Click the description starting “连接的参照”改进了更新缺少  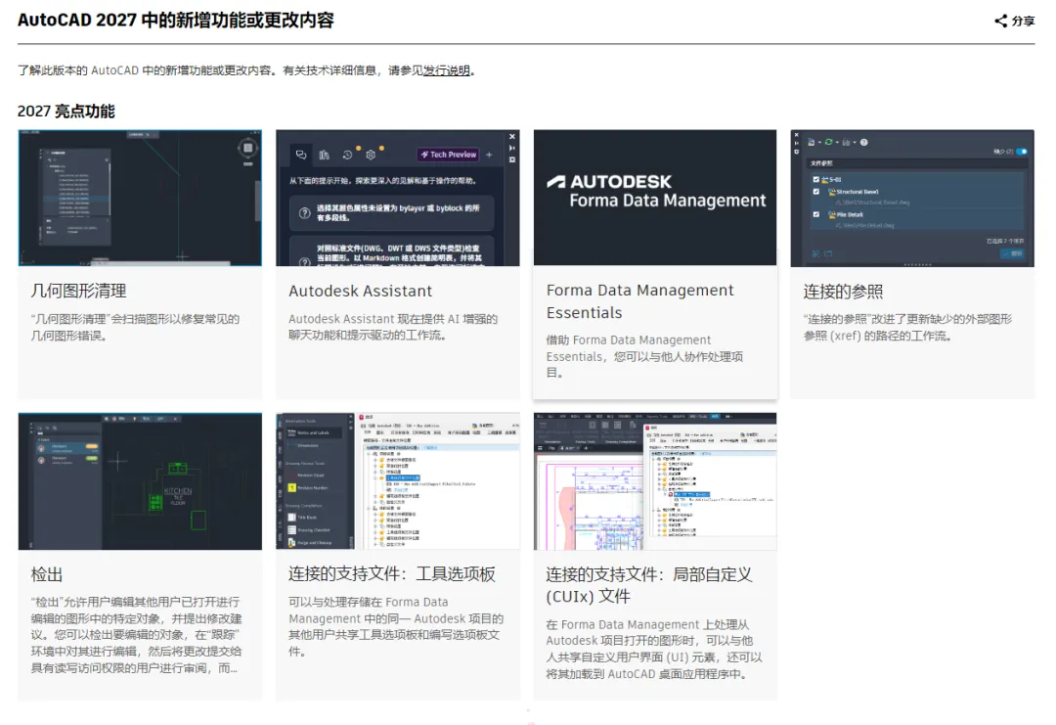point(907,328)
